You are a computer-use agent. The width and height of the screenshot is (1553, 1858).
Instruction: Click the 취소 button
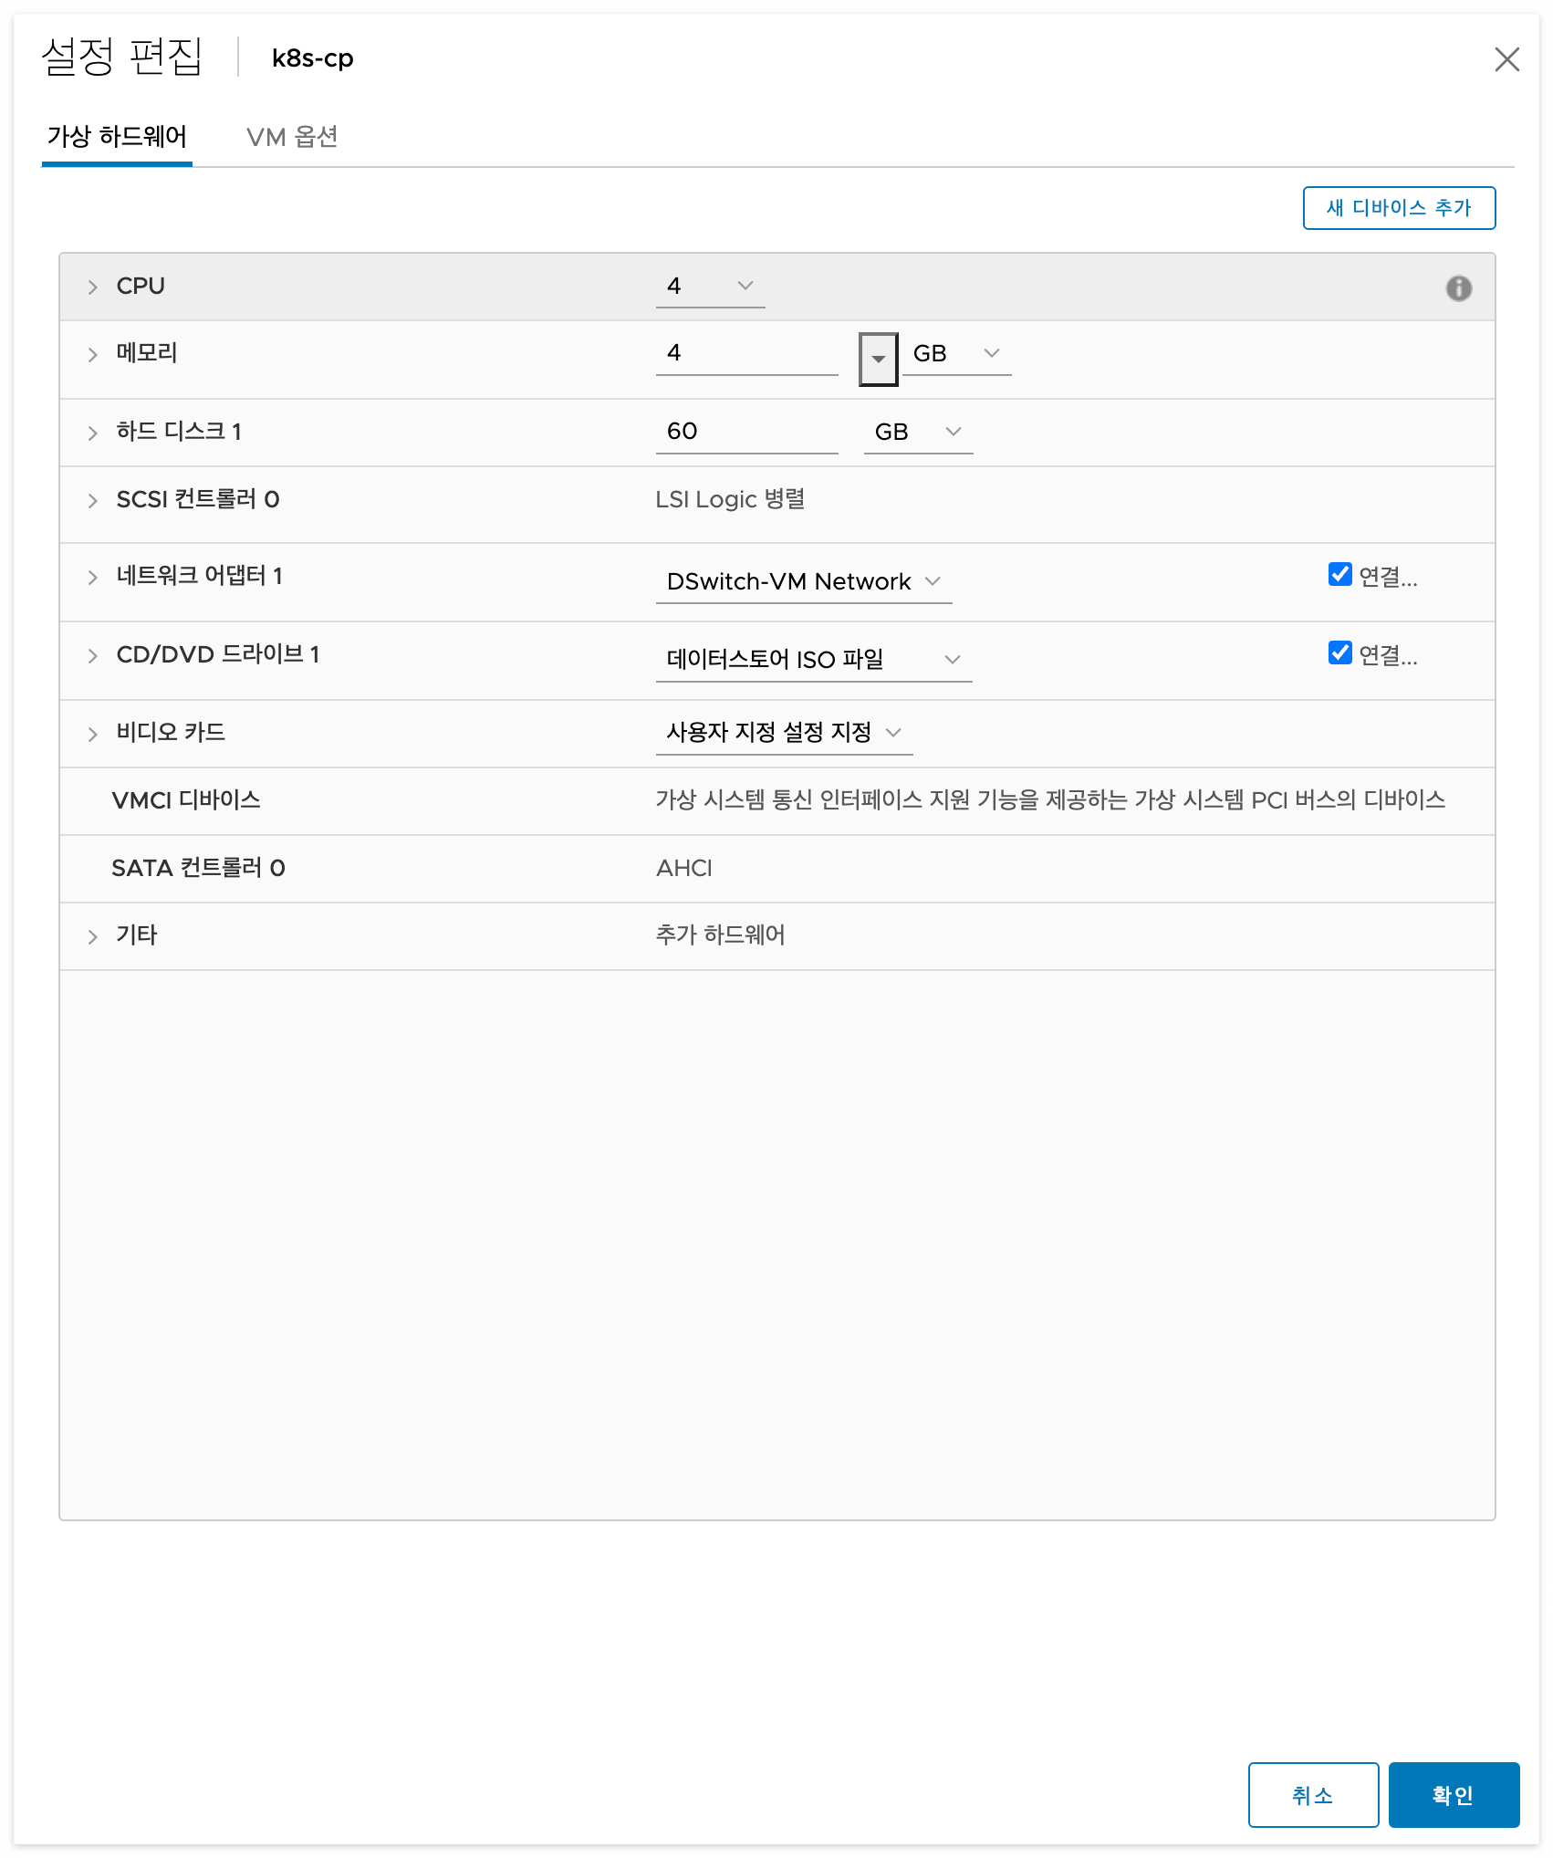pos(1313,1795)
